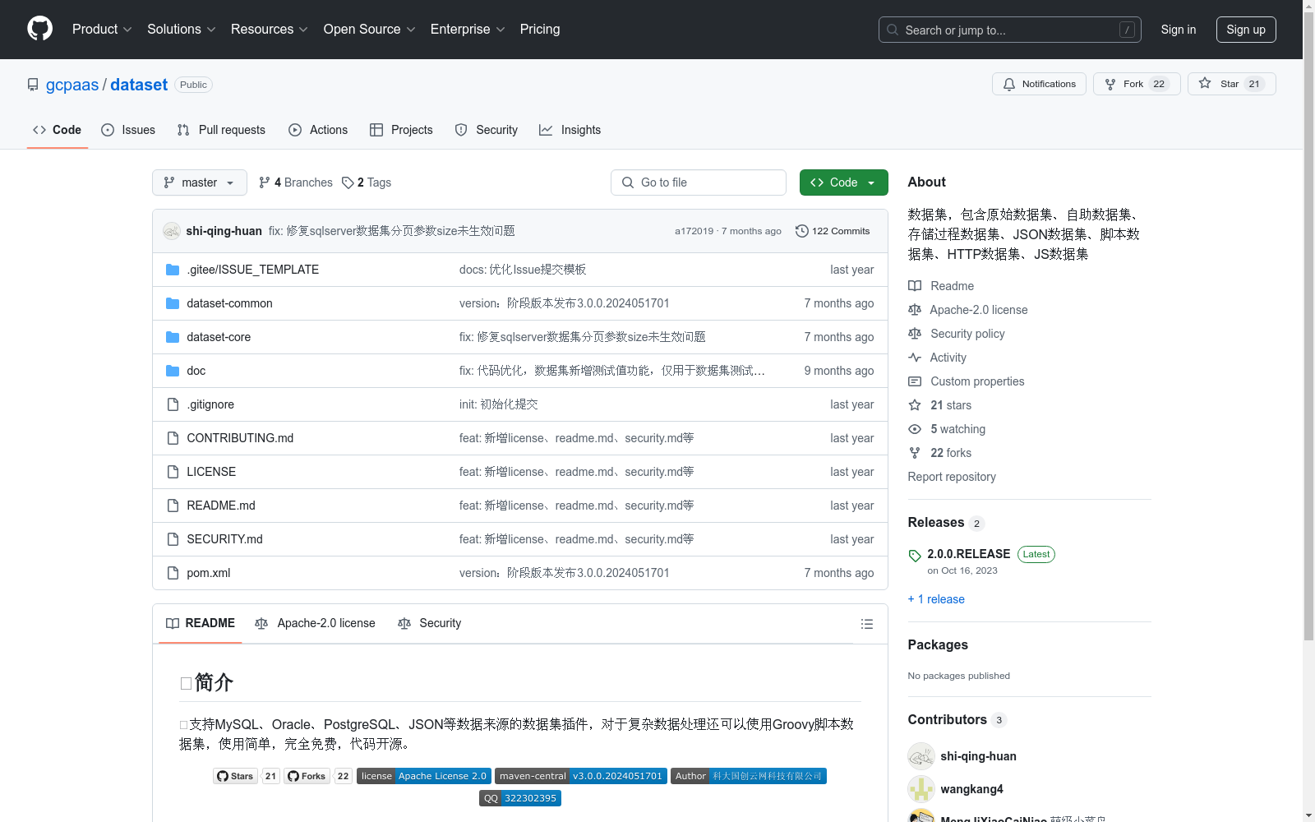The image size is (1315, 822).
Task: Click the Pricing link
Action: pos(540,29)
